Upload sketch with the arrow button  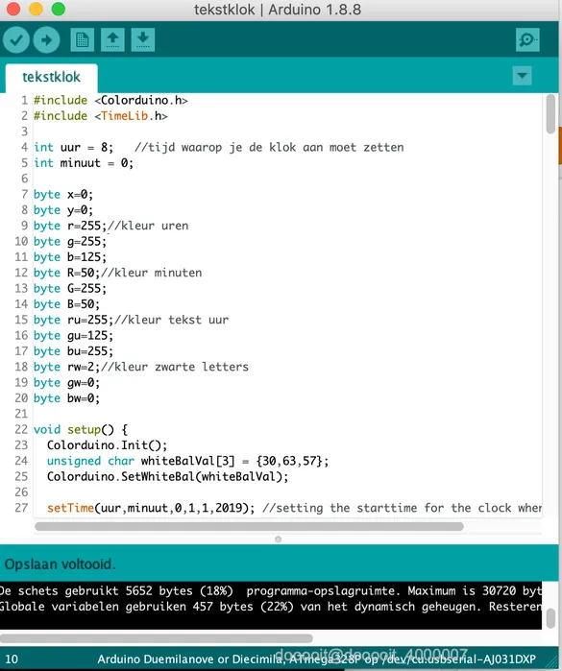click(46, 39)
